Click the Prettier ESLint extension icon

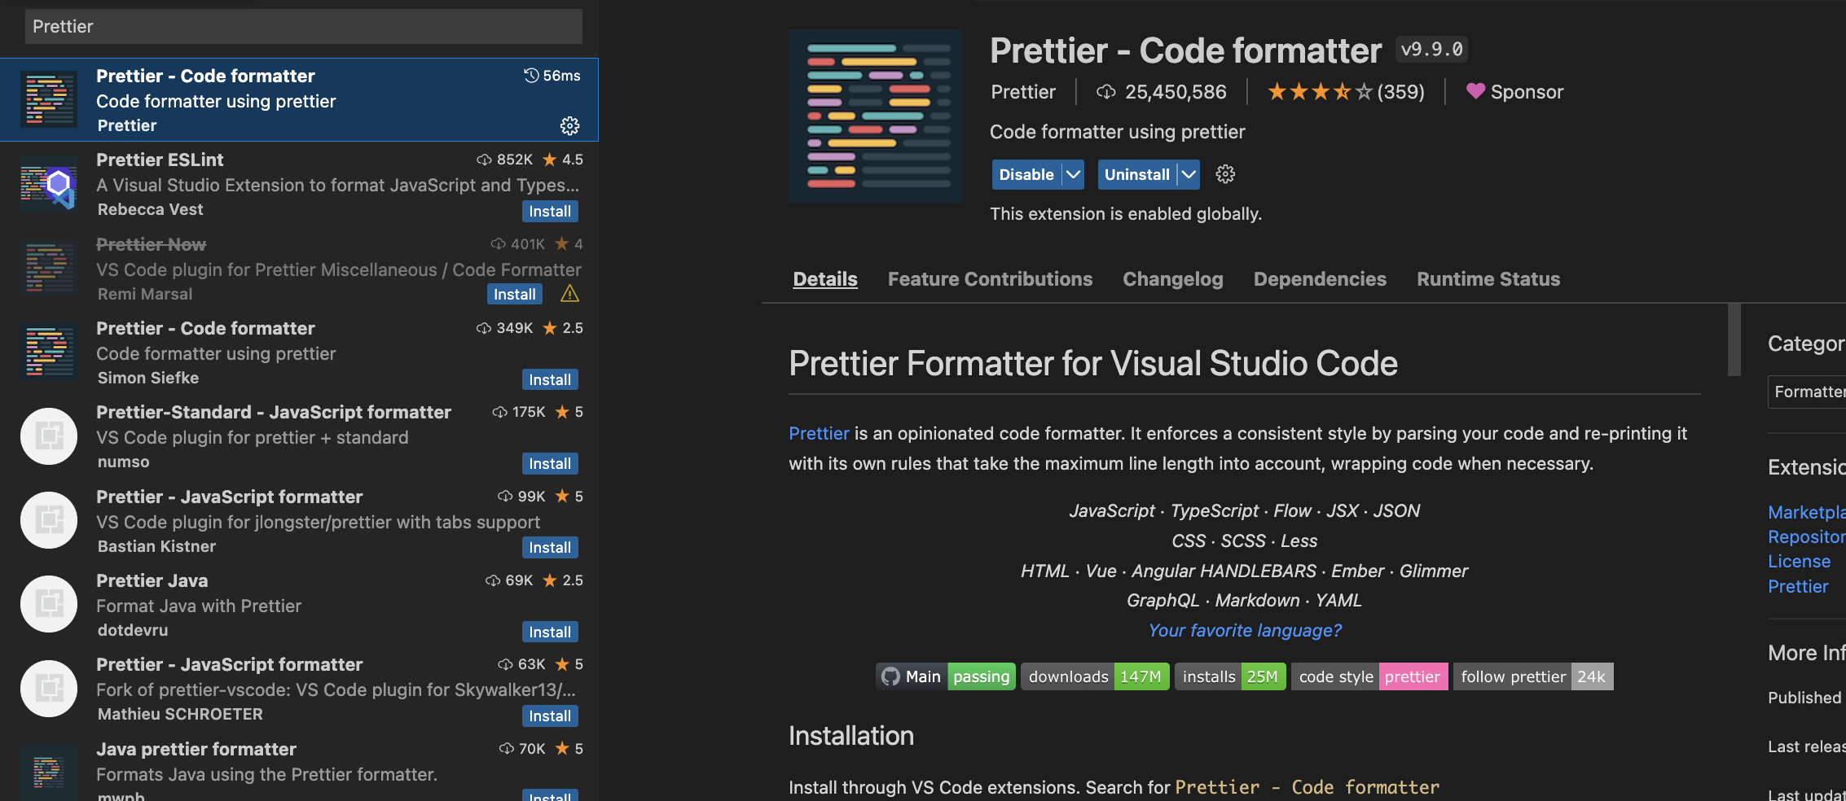[49, 184]
